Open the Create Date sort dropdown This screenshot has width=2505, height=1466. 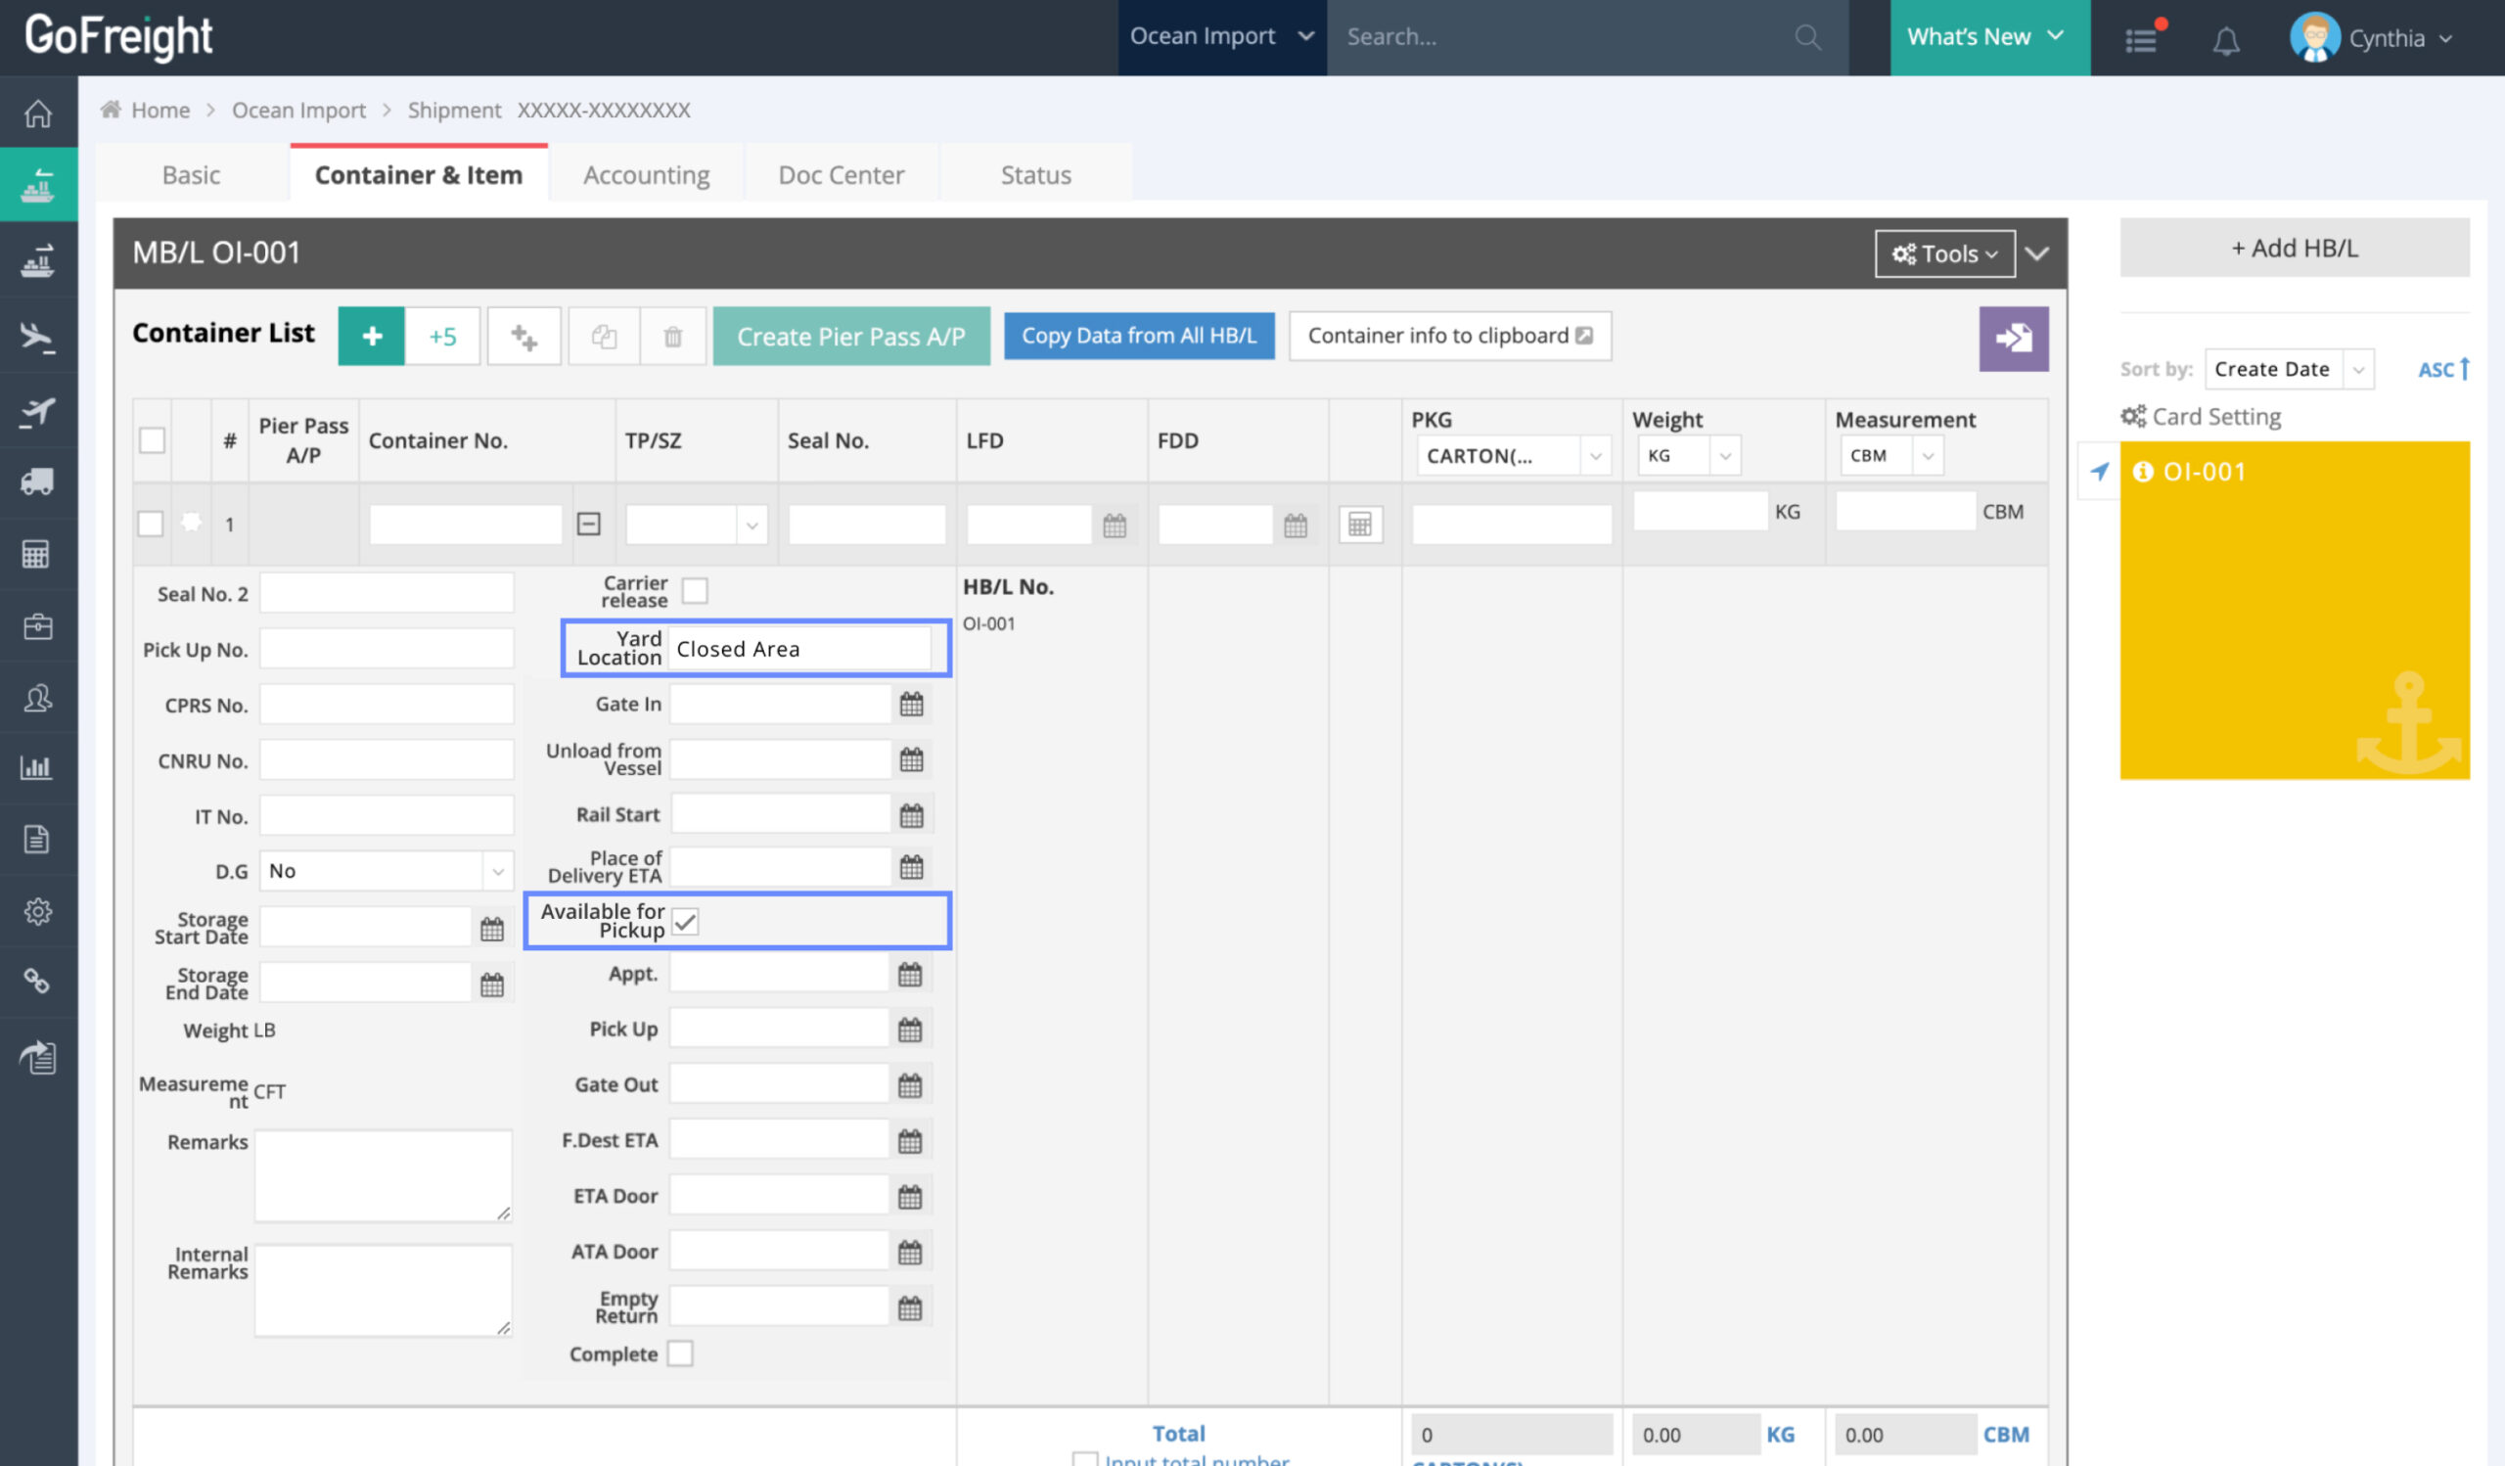(x=2289, y=369)
